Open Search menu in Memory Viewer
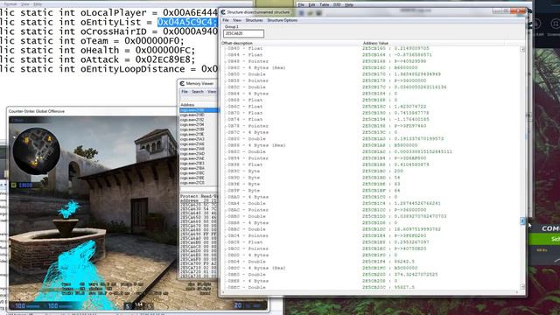Image resolution: width=560 pixels, height=315 pixels. coord(198,92)
